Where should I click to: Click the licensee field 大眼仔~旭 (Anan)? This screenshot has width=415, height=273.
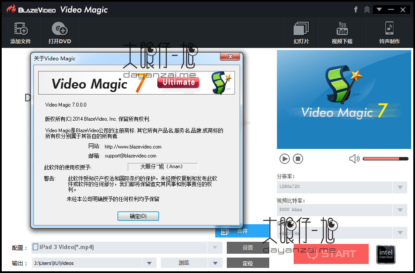click(162, 167)
